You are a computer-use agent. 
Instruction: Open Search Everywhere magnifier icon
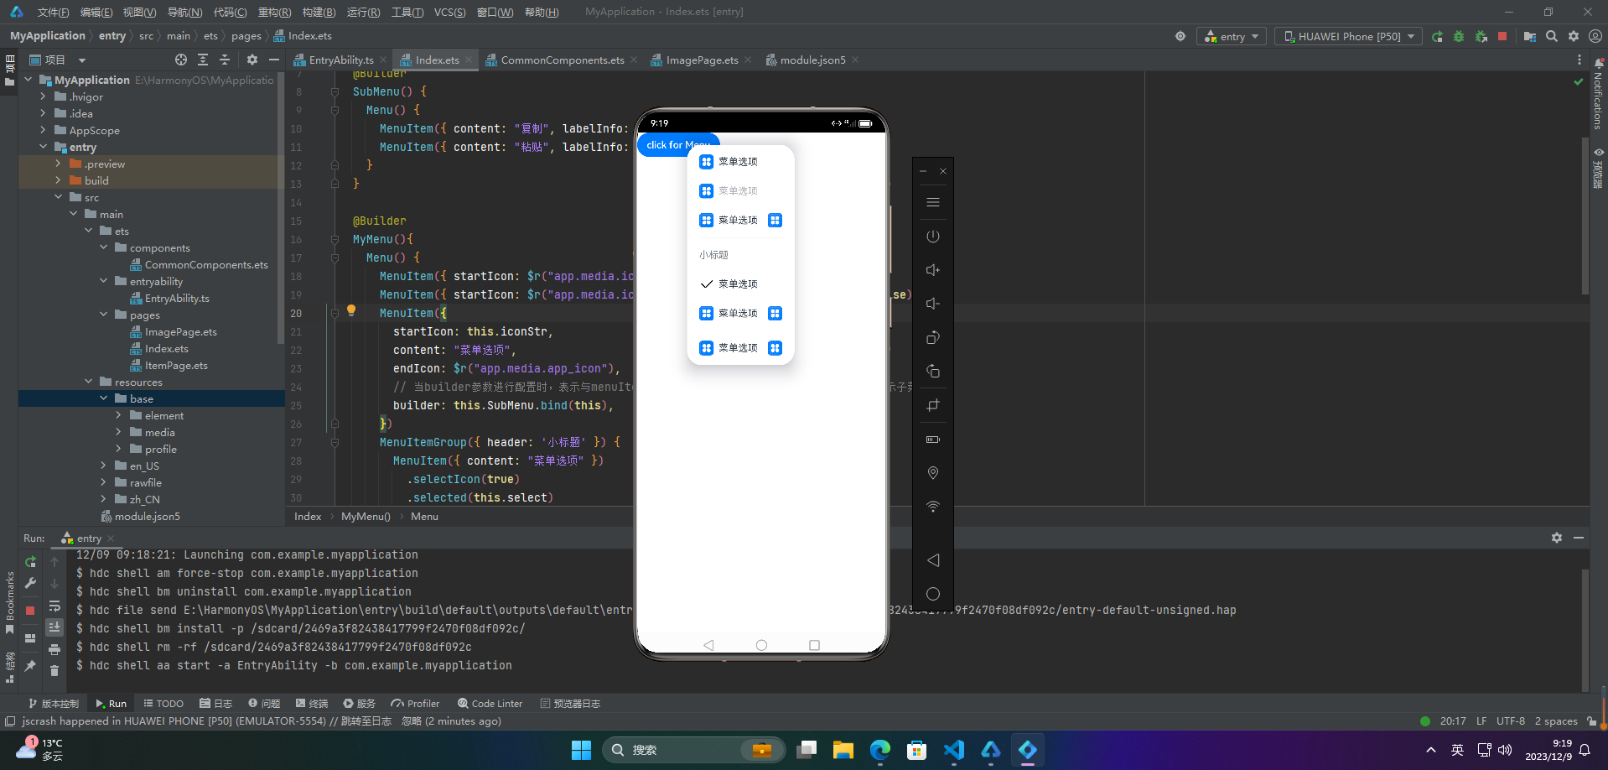pos(1552,36)
